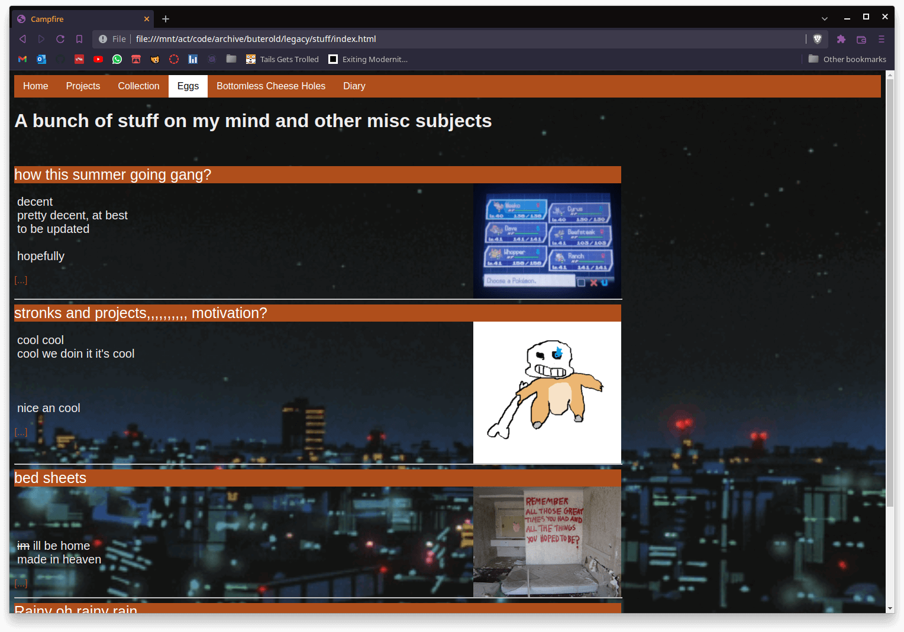Expand the tab search chevron
This screenshot has height=632, width=904.
click(x=825, y=19)
